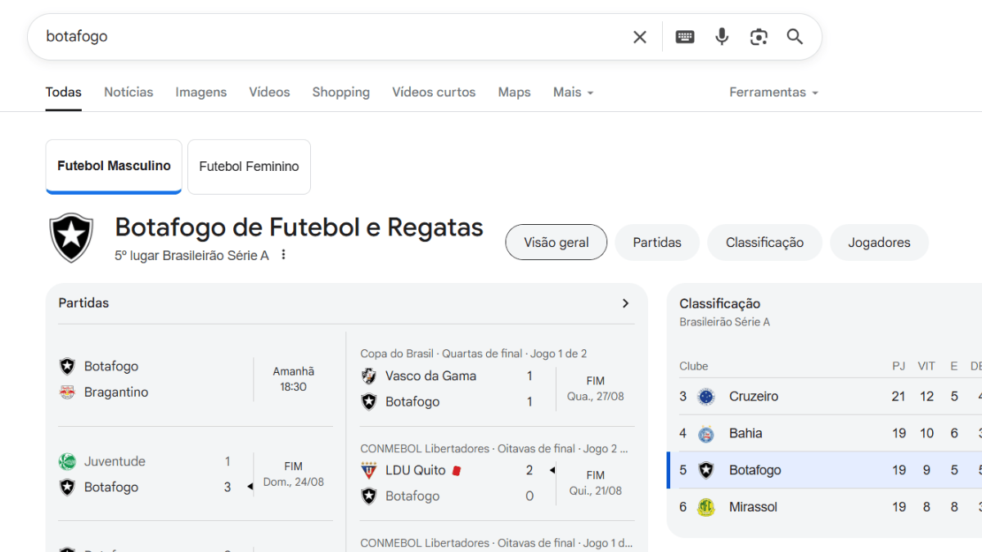The image size is (982, 552).
Task: Click the botafogo search input field
Action: [327, 37]
